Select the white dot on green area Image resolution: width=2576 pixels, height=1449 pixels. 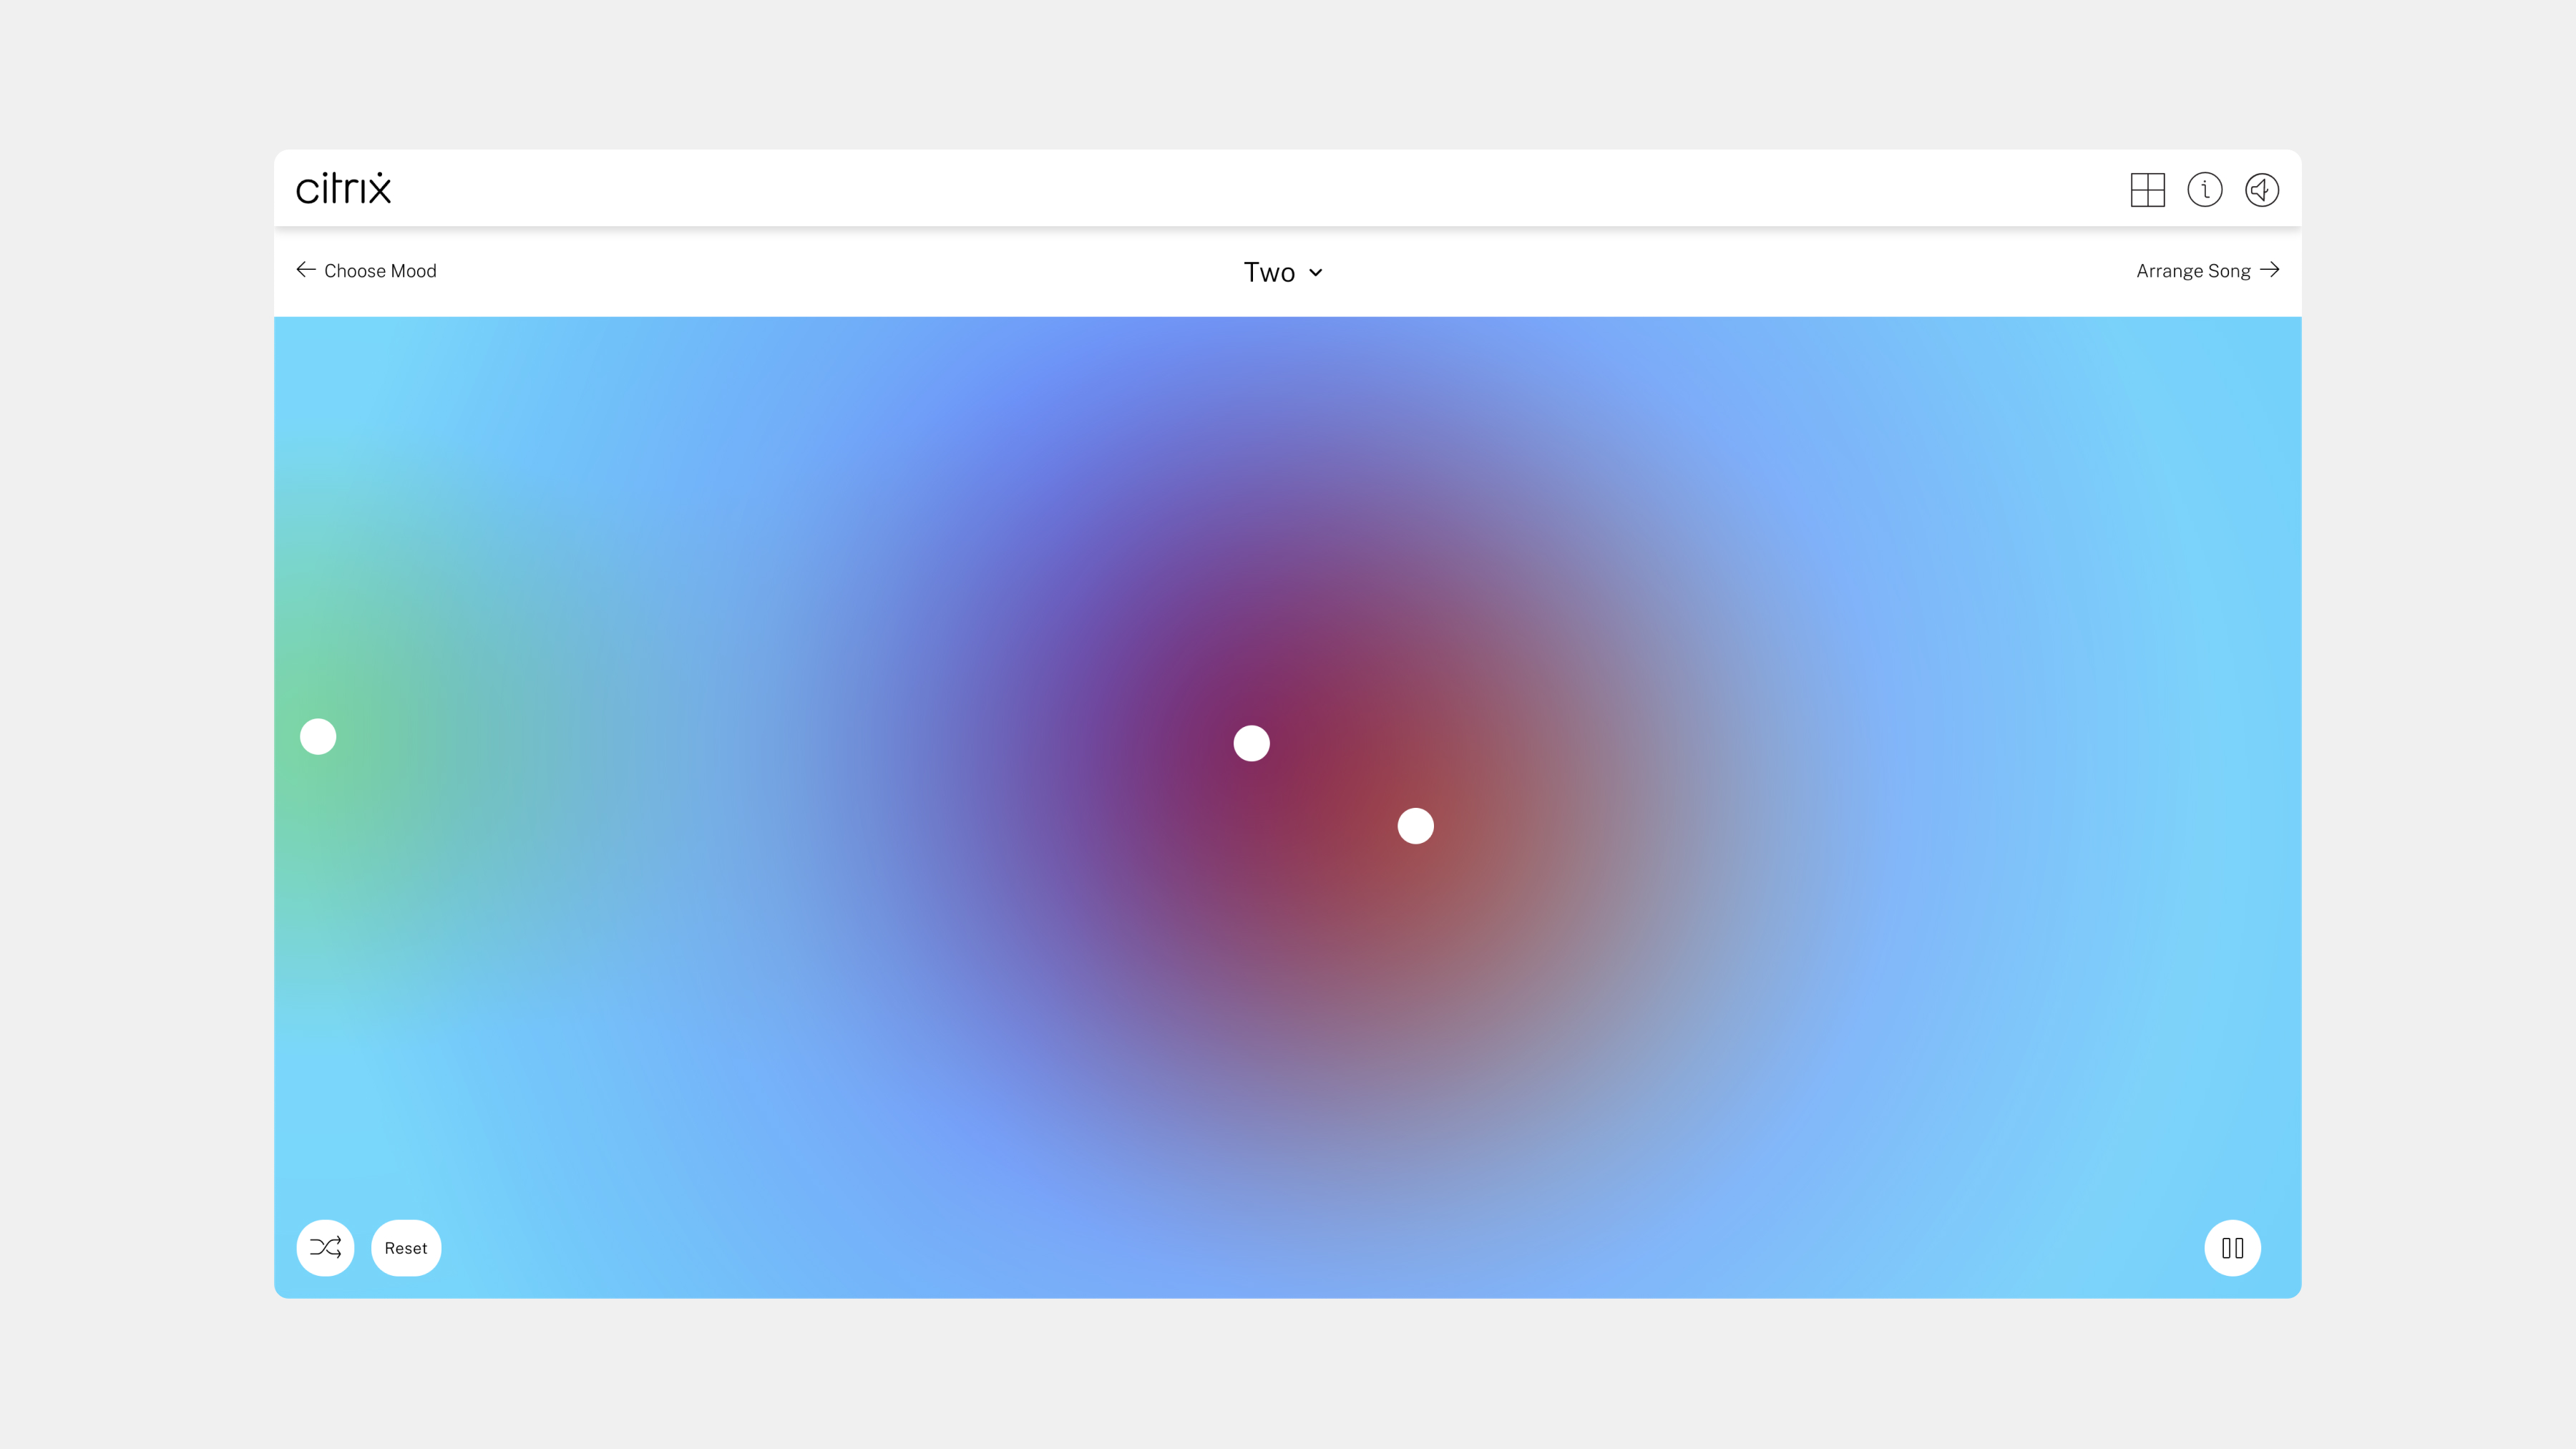(x=318, y=737)
